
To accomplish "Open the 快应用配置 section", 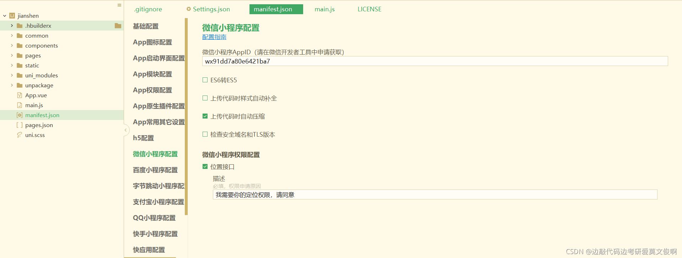I will pos(149,250).
